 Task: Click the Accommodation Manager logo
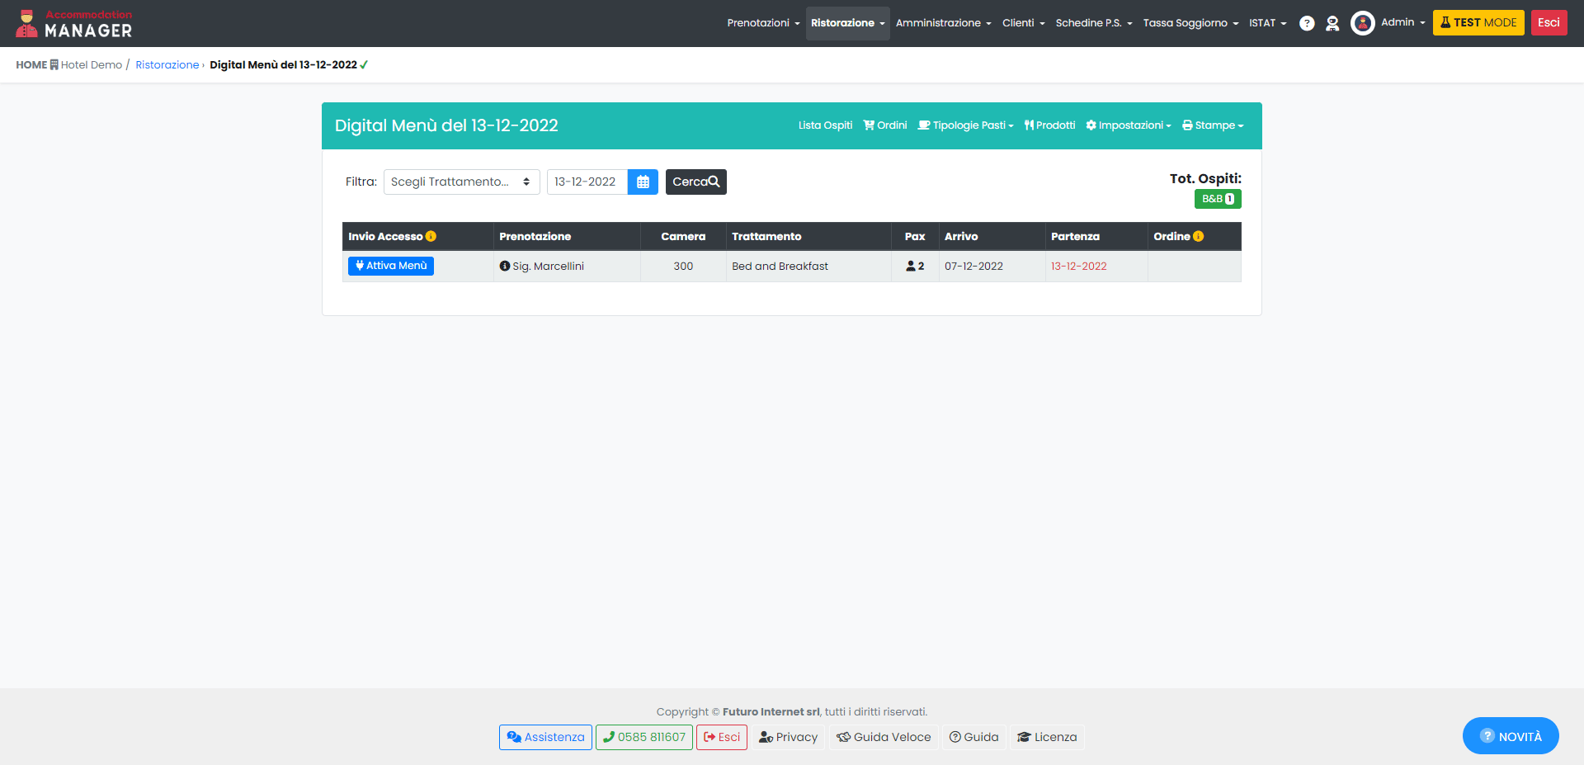(74, 24)
